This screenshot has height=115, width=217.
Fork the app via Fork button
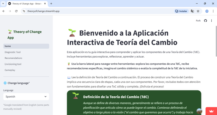pyautogui.click(x=198, y=21)
